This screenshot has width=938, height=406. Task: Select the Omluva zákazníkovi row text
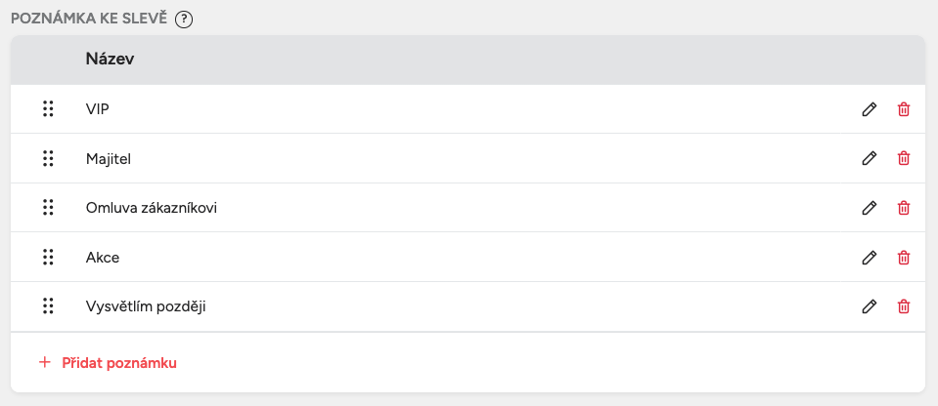click(151, 208)
